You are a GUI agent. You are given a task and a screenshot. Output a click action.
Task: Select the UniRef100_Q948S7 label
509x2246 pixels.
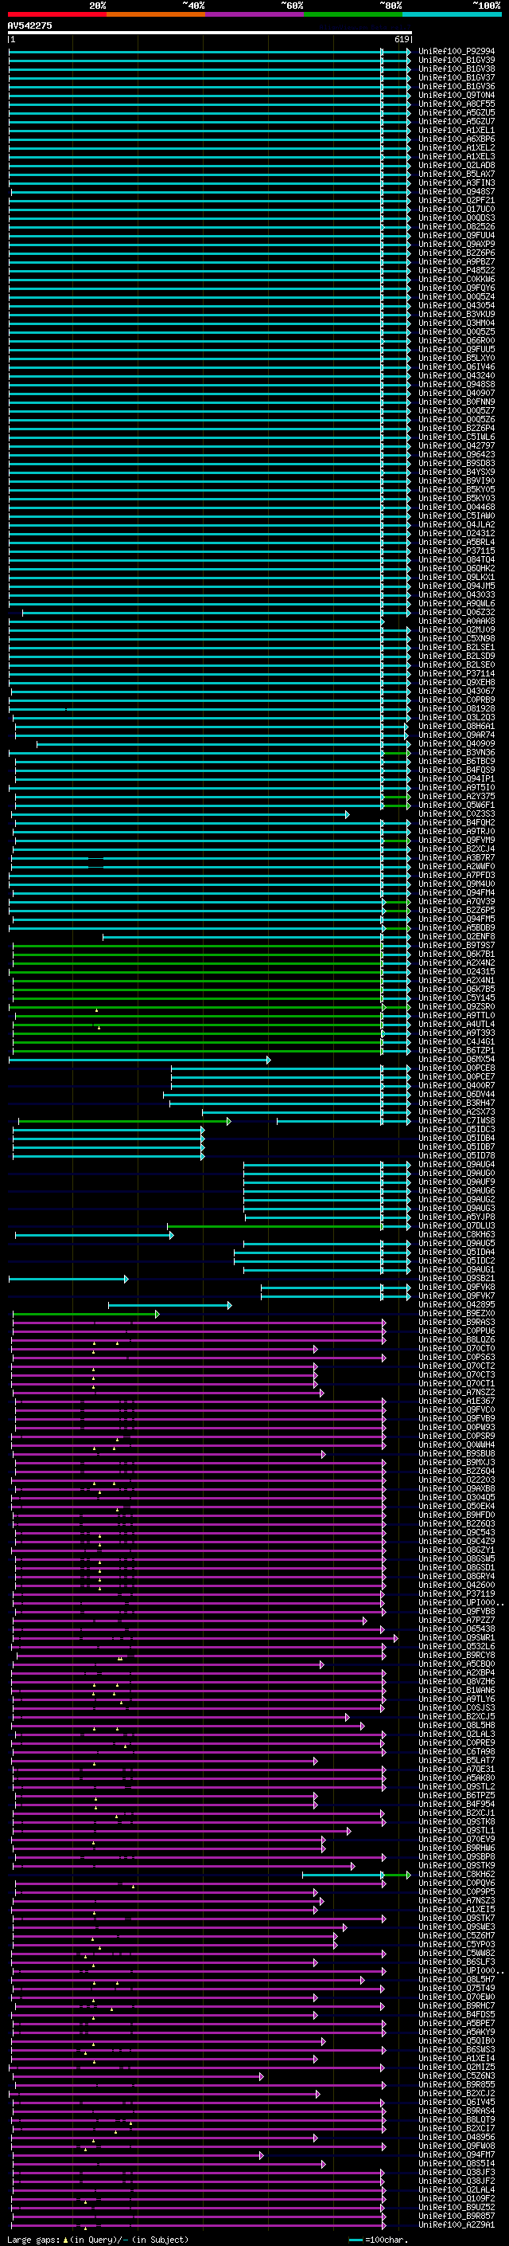coord(457,191)
